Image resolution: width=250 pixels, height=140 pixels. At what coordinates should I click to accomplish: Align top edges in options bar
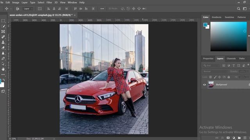coord(75,9)
